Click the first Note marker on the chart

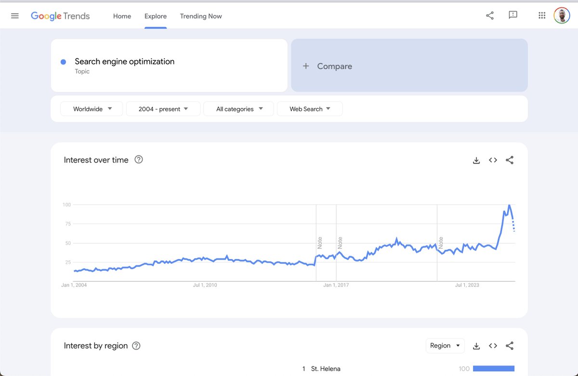[320, 242]
